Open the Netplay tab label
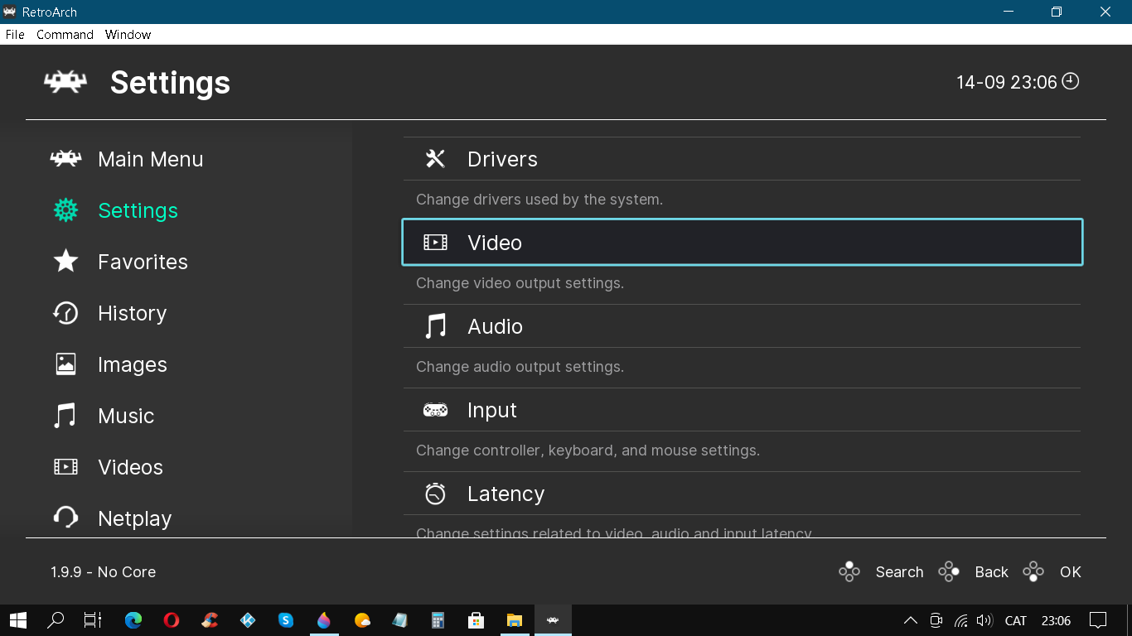The image size is (1132, 636). pos(134,518)
